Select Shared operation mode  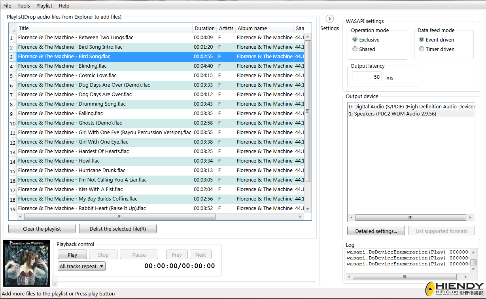(x=355, y=49)
